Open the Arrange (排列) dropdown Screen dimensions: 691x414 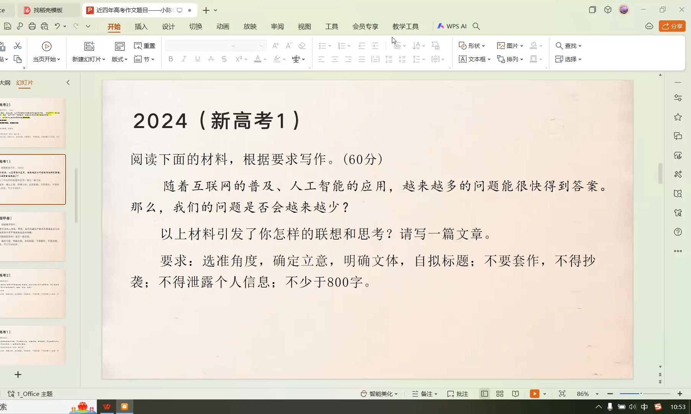pyautogui.click(x=510, y=59)
